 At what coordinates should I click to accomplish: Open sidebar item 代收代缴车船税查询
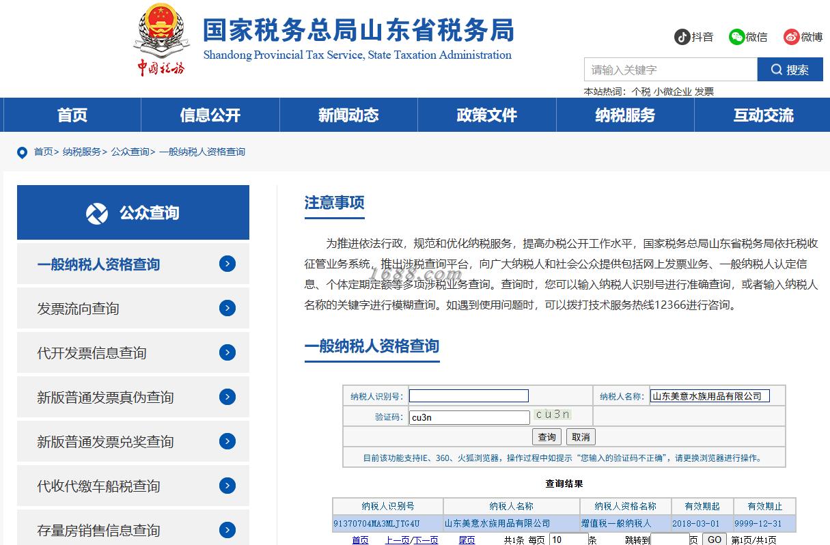point(133,486)
